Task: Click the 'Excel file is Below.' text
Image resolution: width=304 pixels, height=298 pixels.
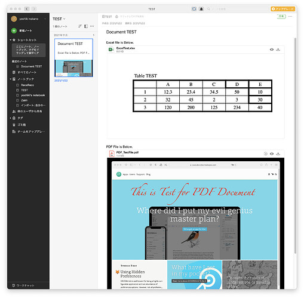Action: point(120,42)
